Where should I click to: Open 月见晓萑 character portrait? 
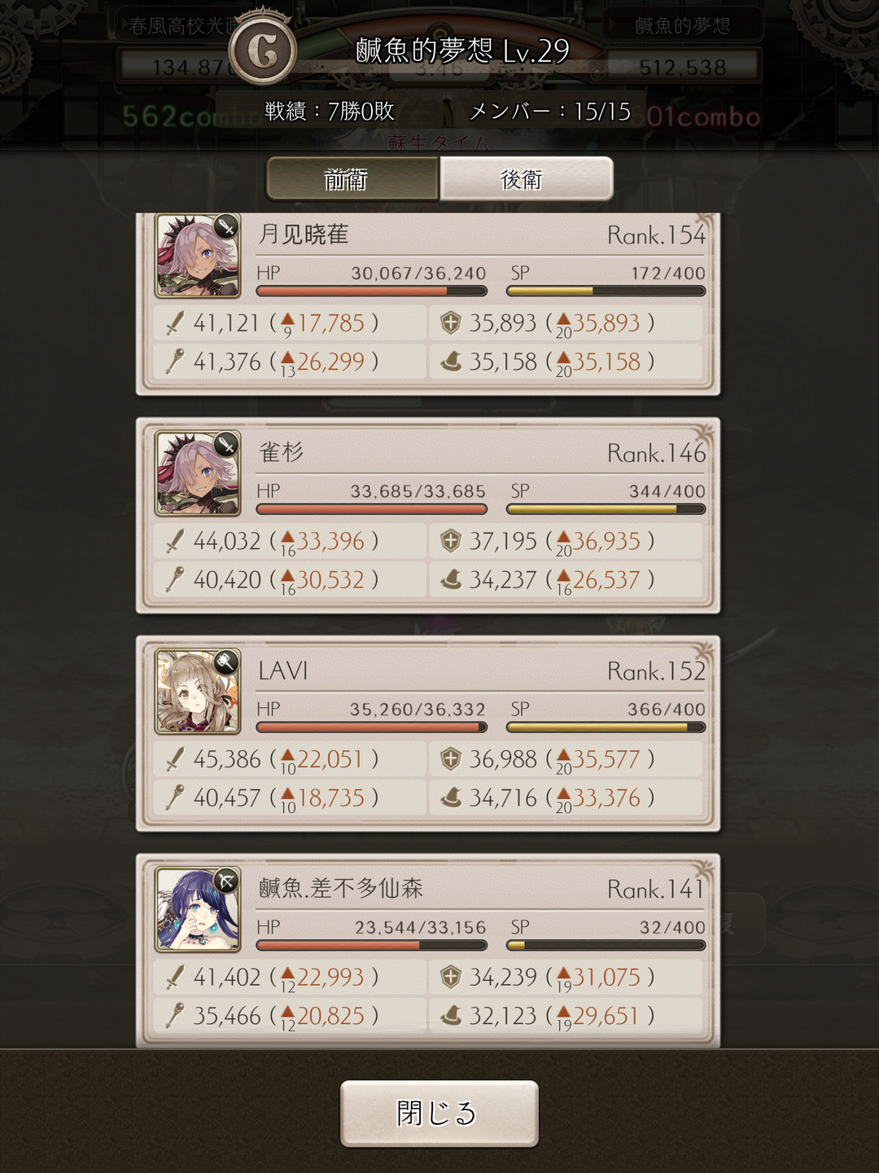(198, 256)
